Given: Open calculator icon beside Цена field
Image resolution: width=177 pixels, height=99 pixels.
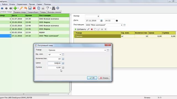Looking at the screenshot, I should pos(63,63).
